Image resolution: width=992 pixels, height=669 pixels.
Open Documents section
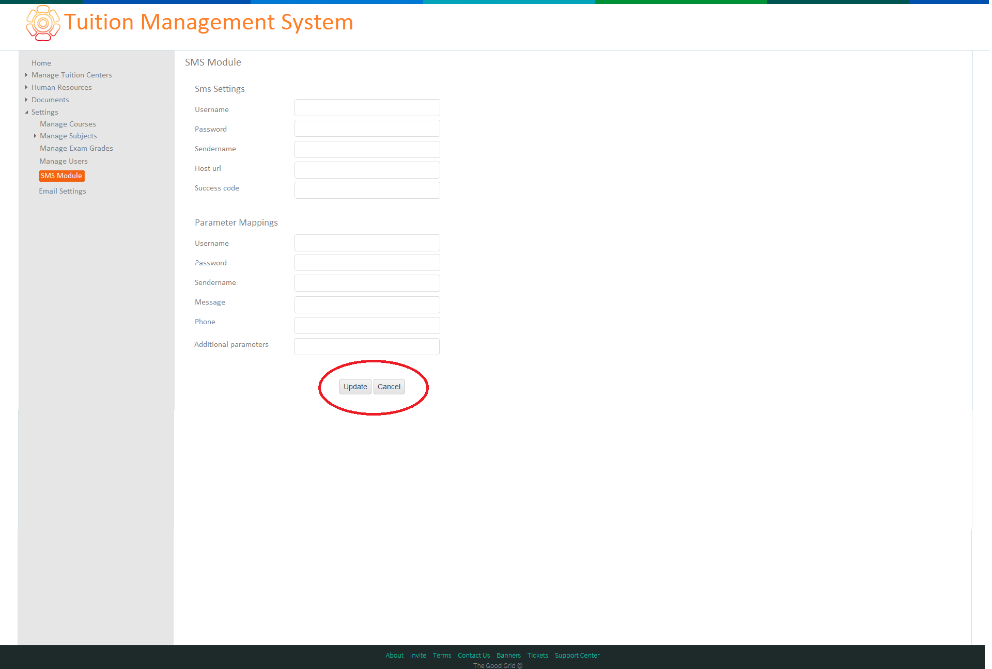pos(50,100)
